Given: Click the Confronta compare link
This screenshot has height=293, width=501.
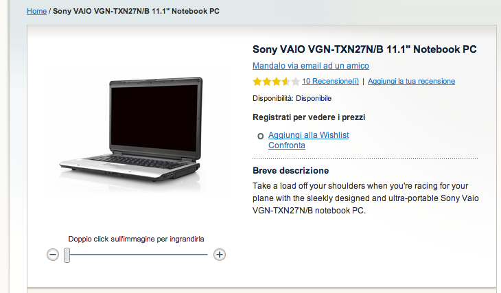Looking at the screenshot, I should pos(287,145).
